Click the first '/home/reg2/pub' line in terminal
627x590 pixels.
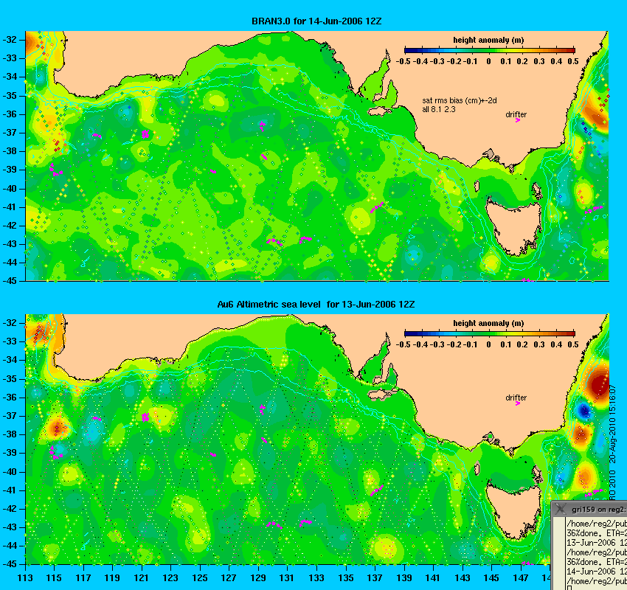tap(597, 524)
